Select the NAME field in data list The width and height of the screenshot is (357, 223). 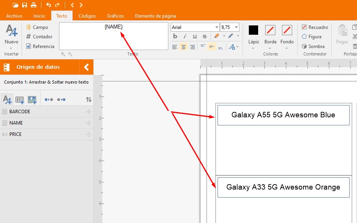pos(16,123)
